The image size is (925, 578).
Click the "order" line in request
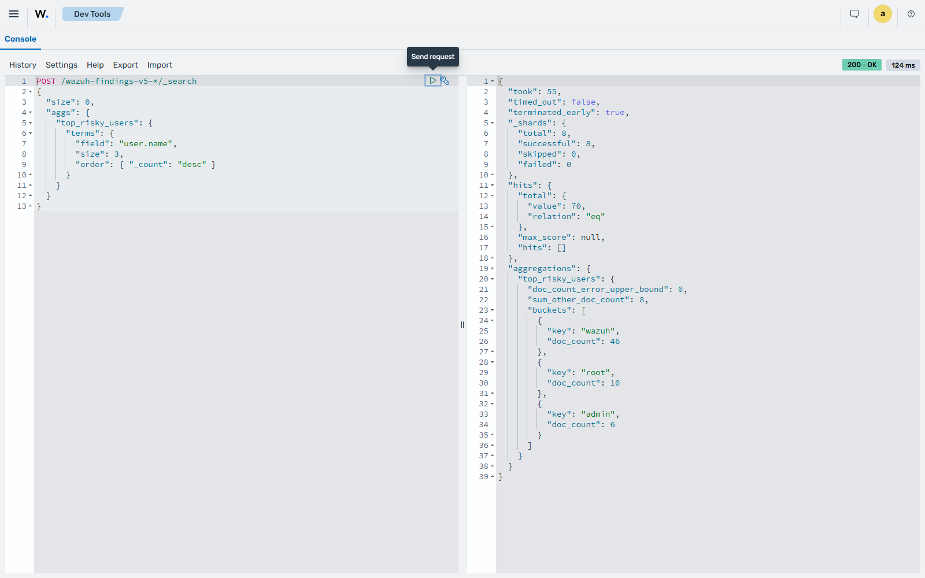(146, 164)
